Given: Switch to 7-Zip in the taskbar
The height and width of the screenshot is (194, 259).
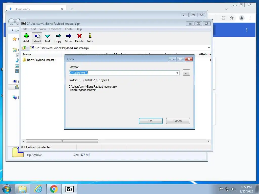Looking at the screenshot, I should 69,189.
